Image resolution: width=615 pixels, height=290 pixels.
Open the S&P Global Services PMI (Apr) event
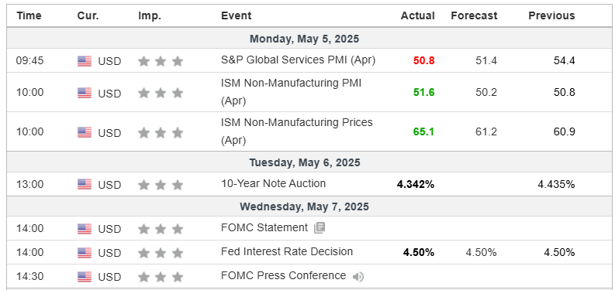coord(298,60)
